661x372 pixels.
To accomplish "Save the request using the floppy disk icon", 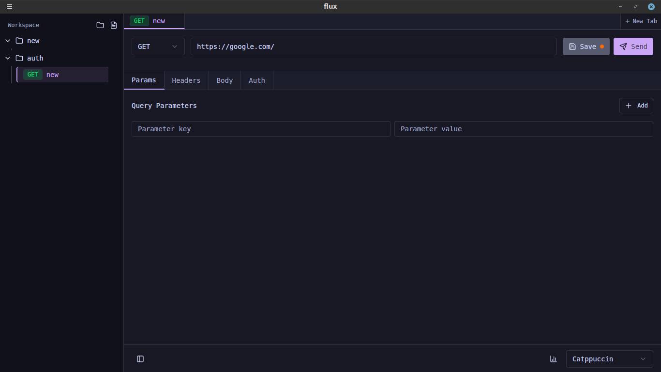I will pyautogui.click(x=586, y=46).
